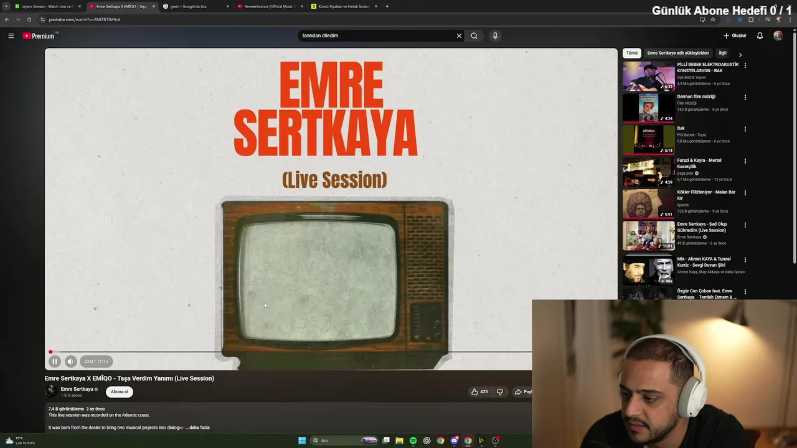The image size is (797, 448).
Task: Run search with the magnifier button
Action: (474, 35)
